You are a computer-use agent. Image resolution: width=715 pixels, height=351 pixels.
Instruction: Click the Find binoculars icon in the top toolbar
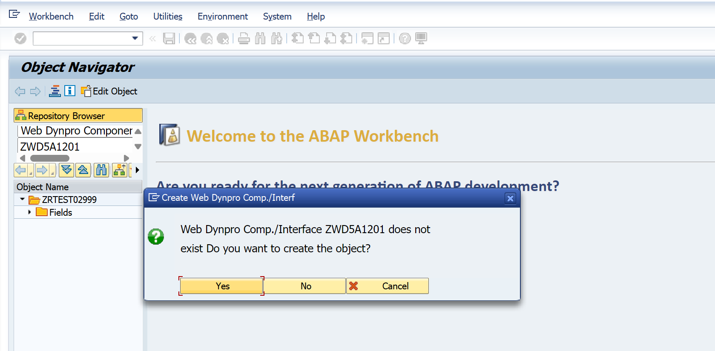pyautogui.click(x=260, y=39)
